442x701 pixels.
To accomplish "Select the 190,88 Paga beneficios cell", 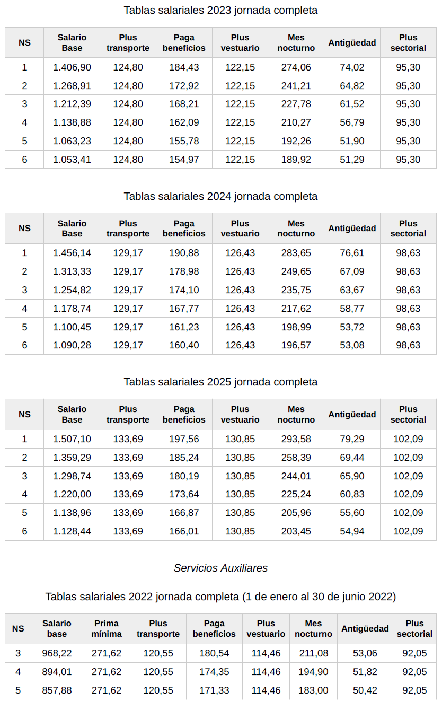I will [184, 253].
